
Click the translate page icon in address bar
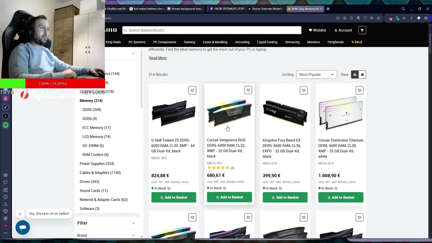358,18
